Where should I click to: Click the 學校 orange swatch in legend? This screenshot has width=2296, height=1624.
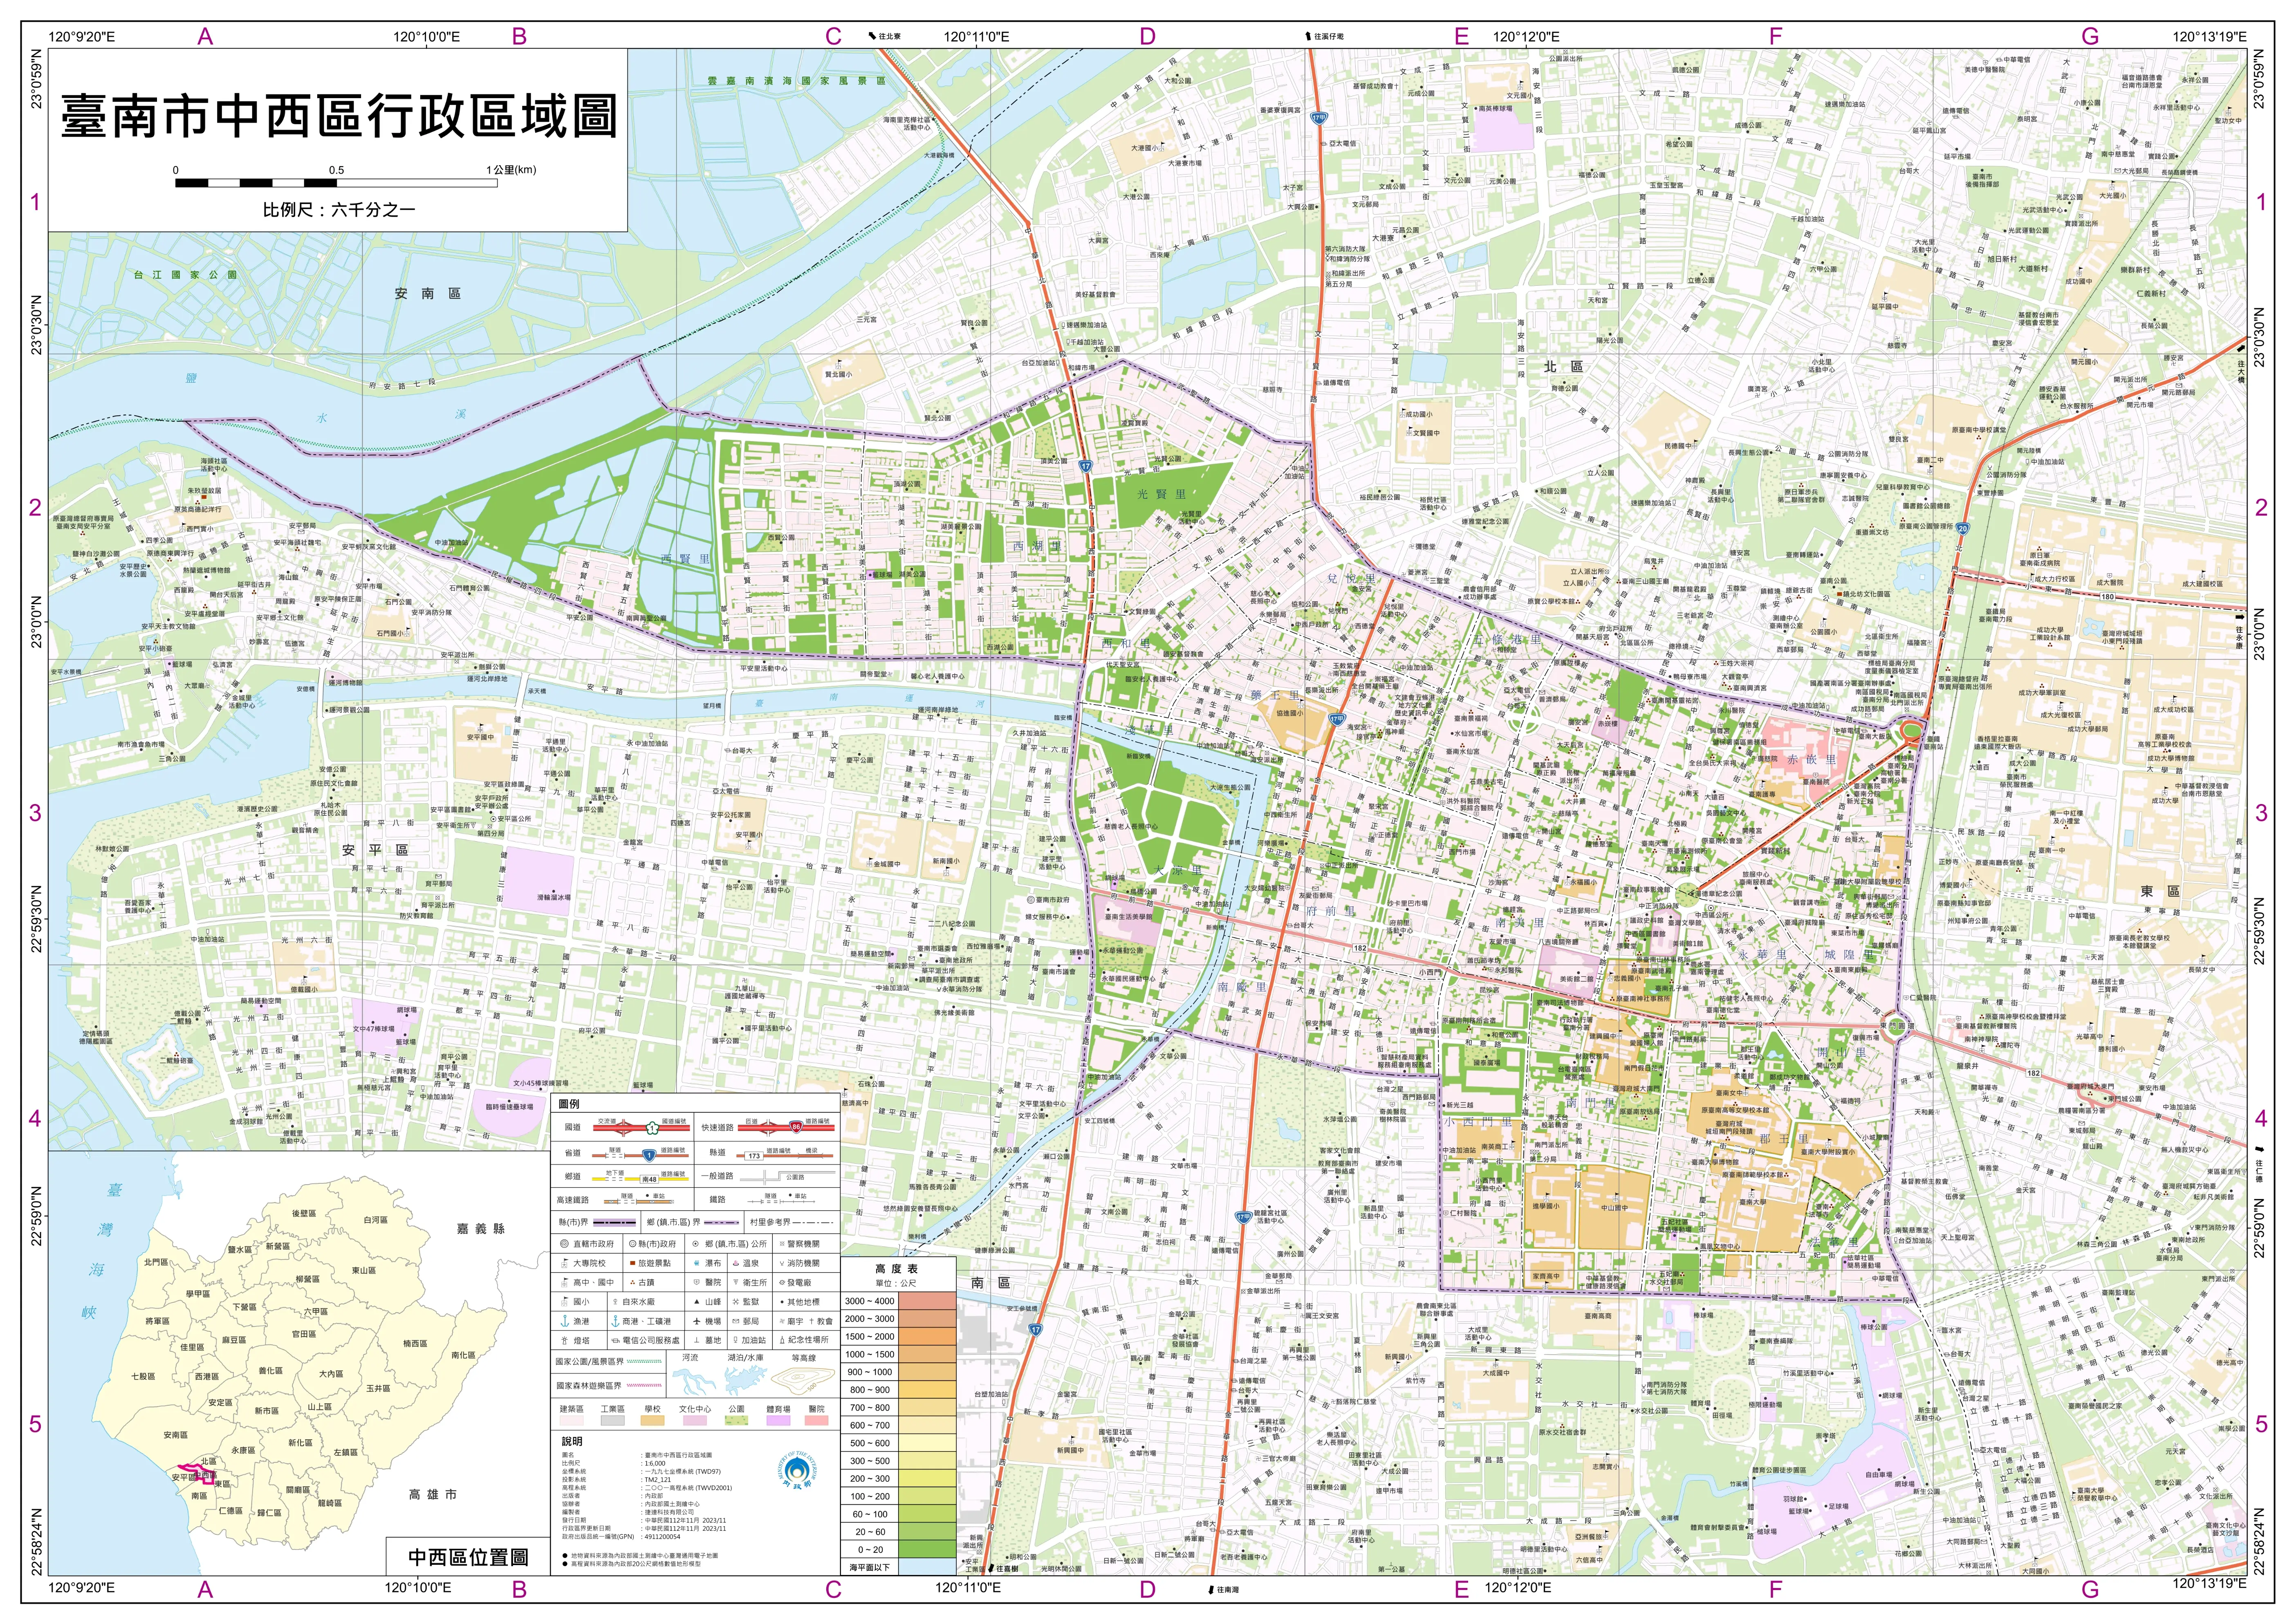653,1420
